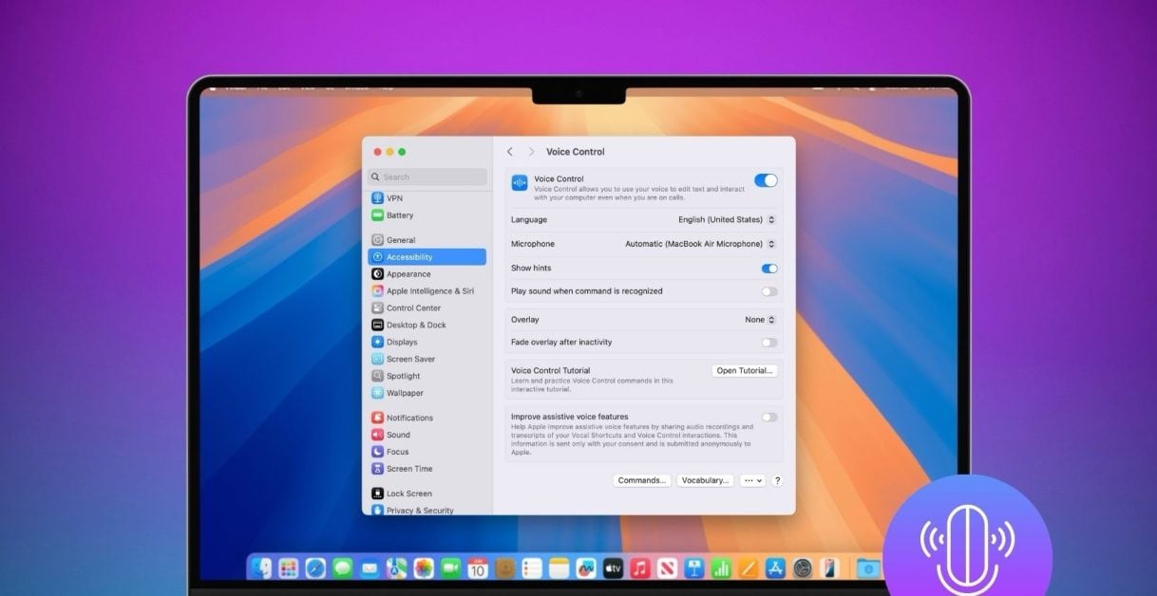Click the blue Voice Control waveform icon
This screenshot has width=1157, height=596.
pos(520,183)
